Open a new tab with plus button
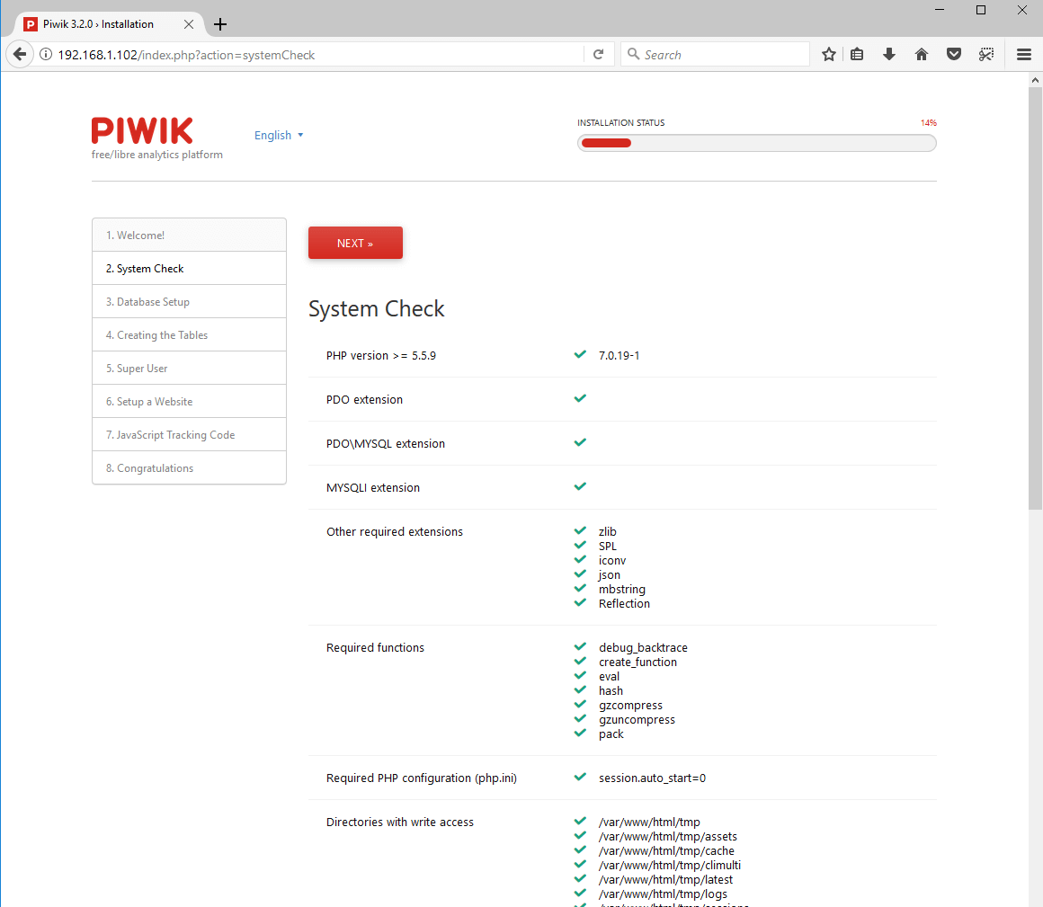Screen dimensions: 1043x907 [x=220, y=24]
